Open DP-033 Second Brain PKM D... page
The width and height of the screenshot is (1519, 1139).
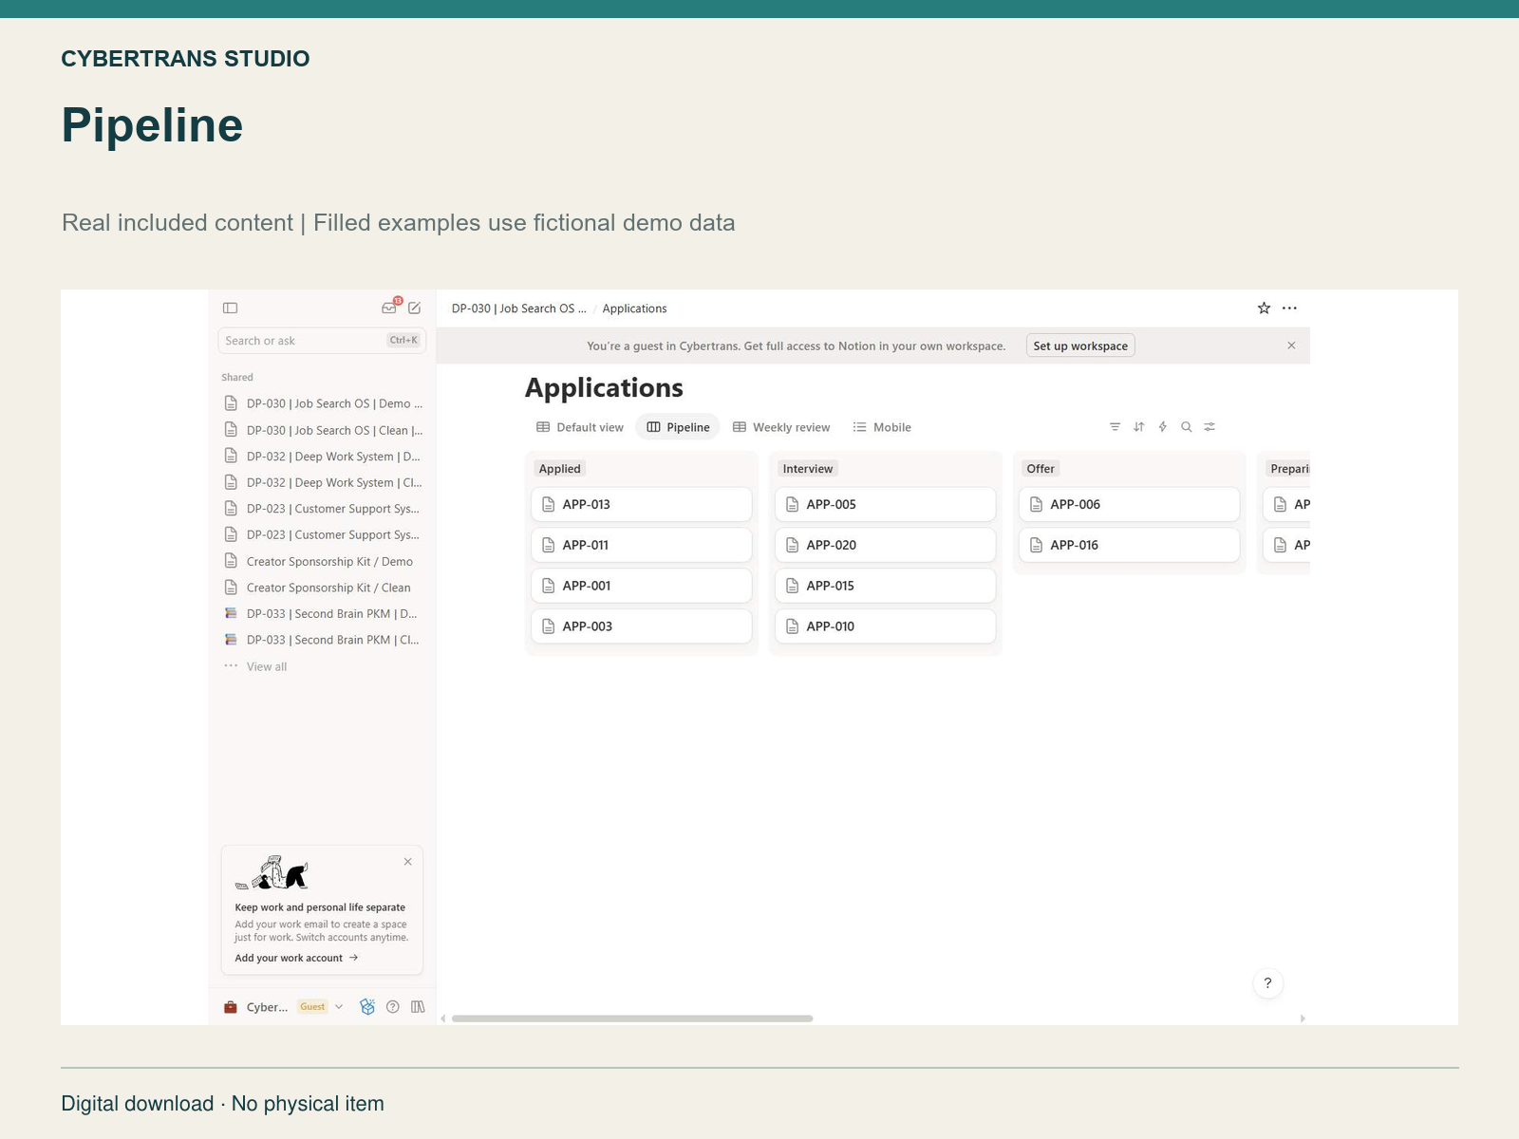[x=323, y=614]
